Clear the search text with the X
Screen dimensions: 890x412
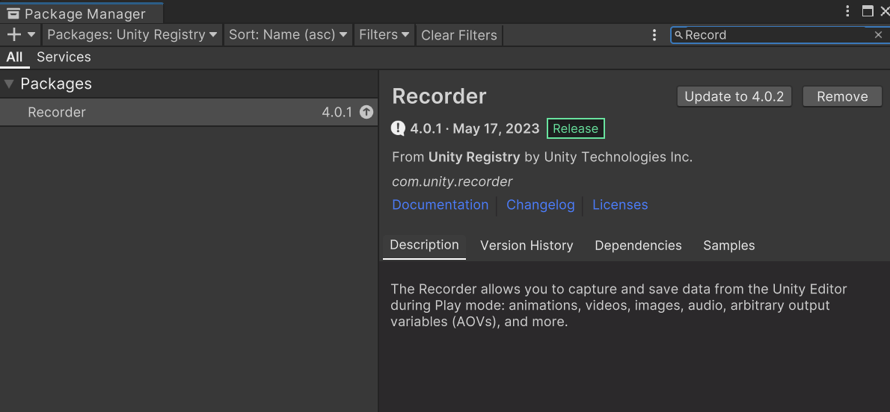878,35
